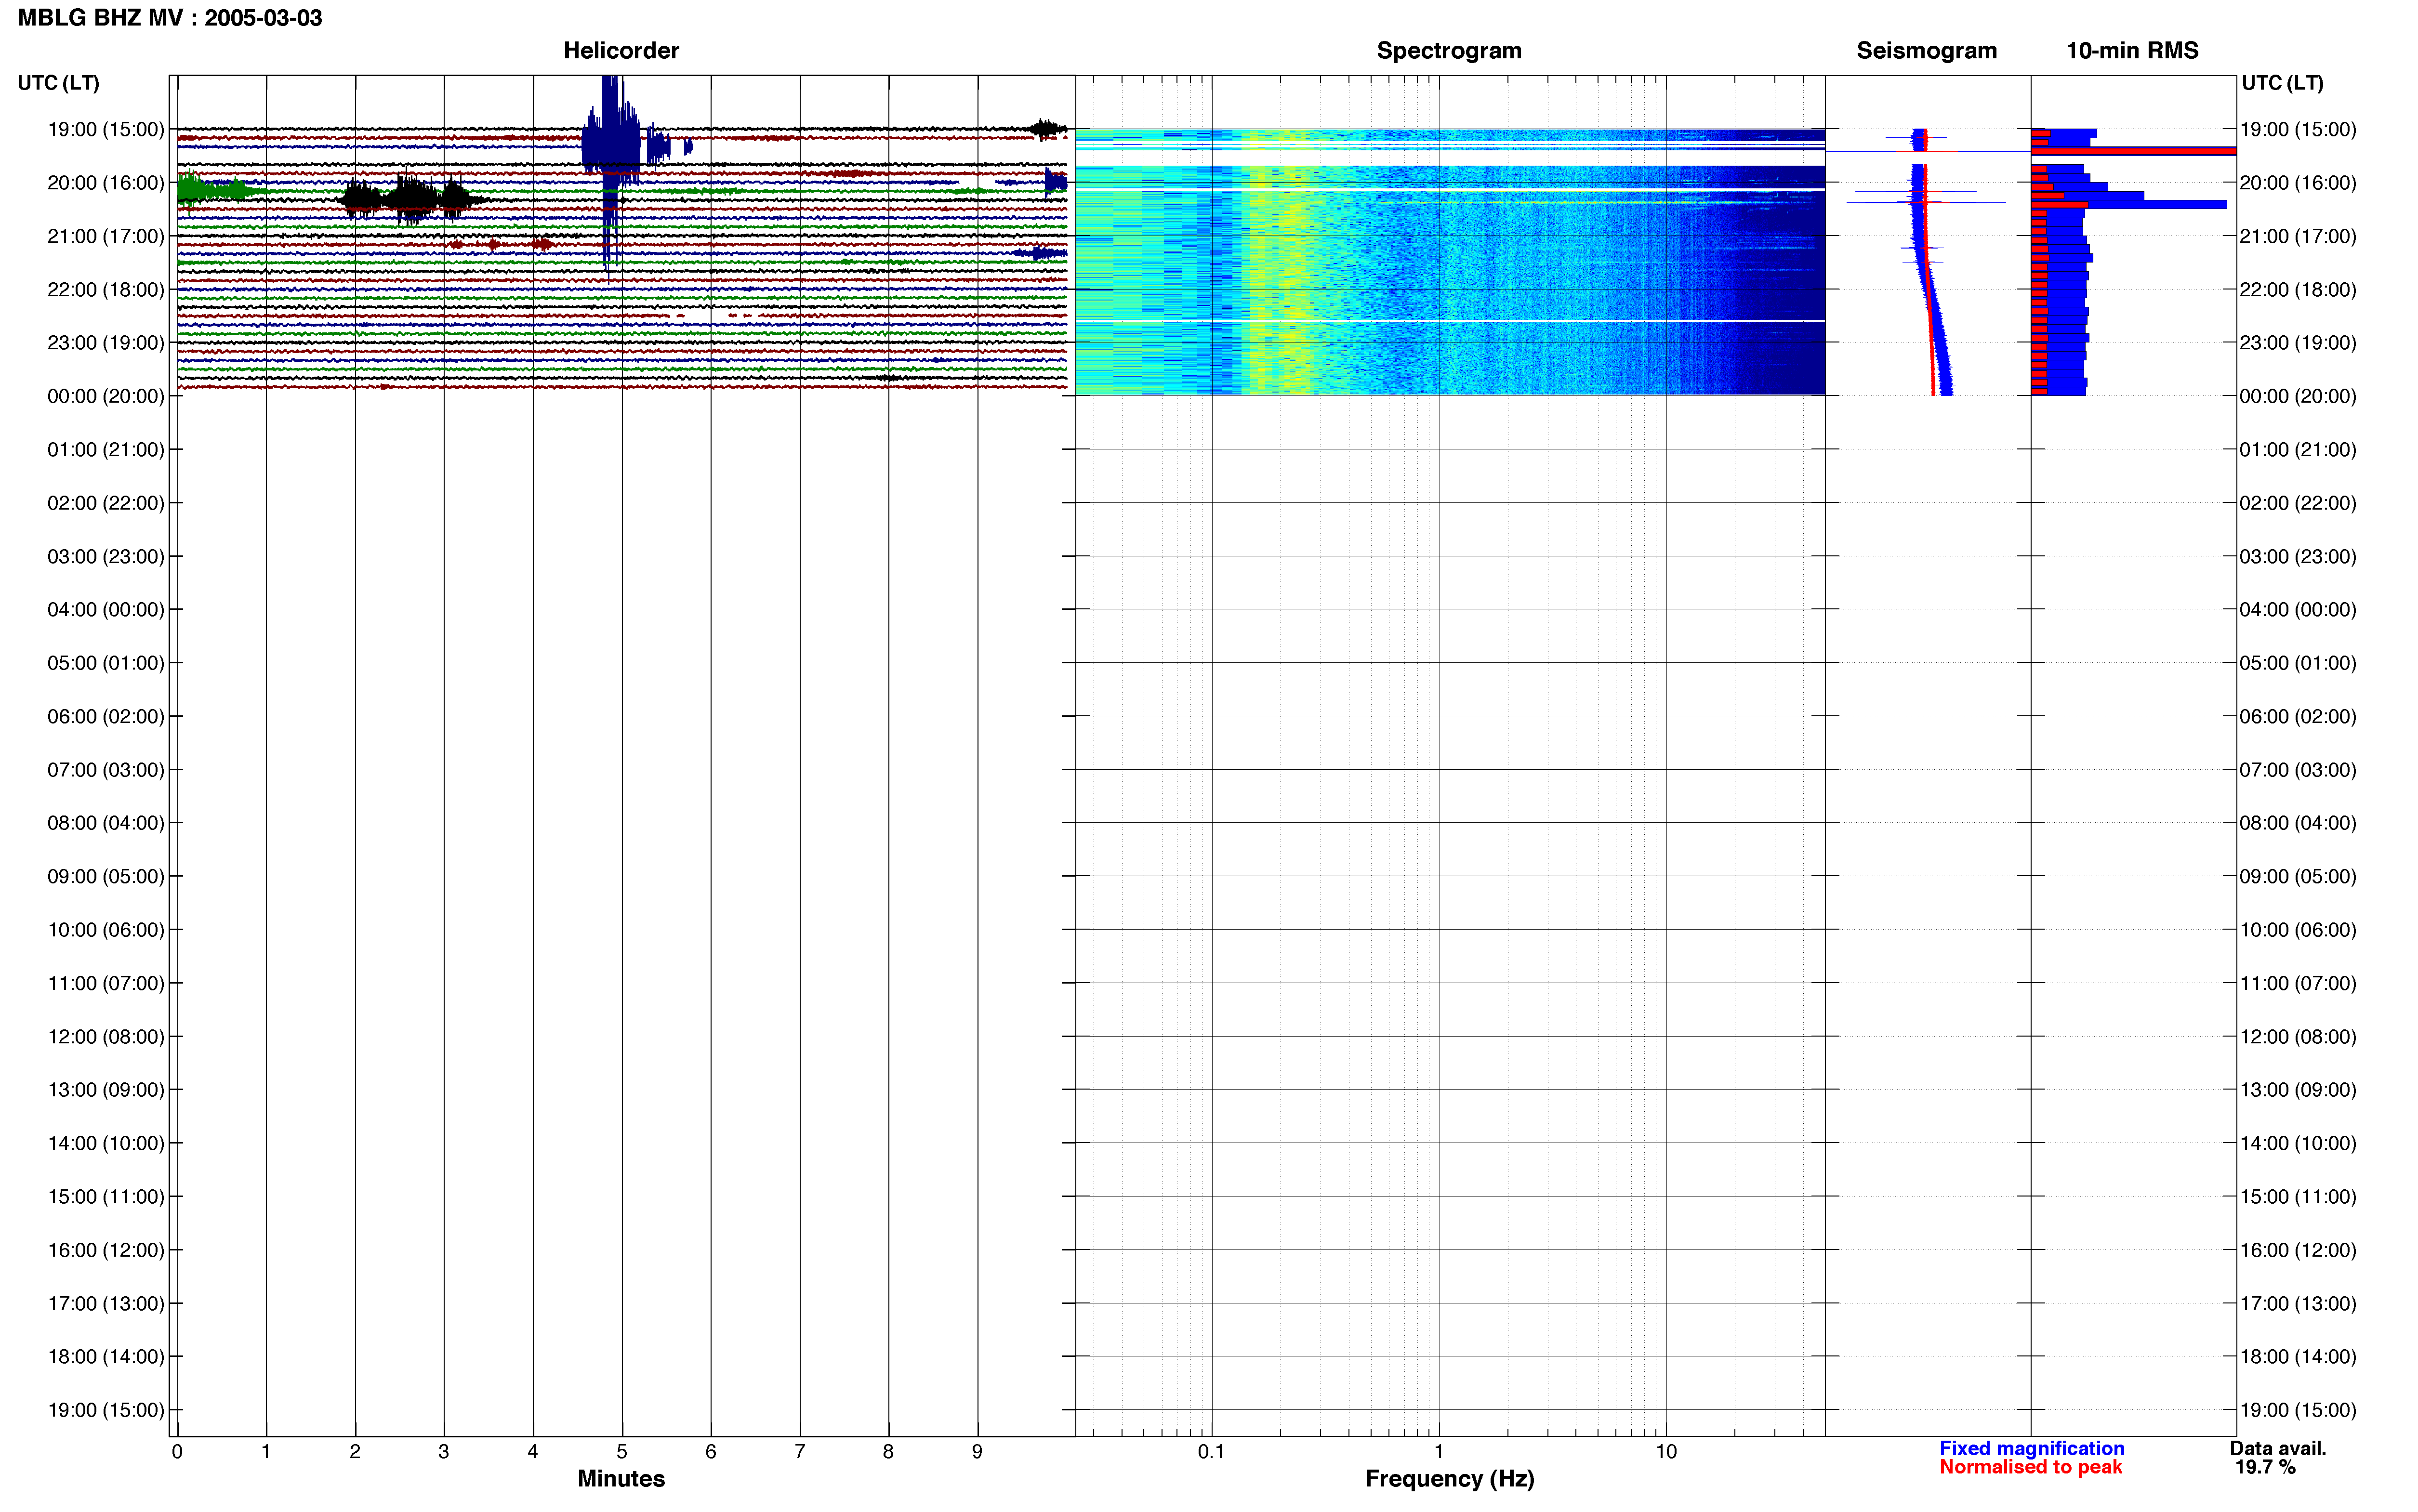Click the Fixed magnification legend text
Viewport: 2418px width, 1512px height.
point(2031,1448)
